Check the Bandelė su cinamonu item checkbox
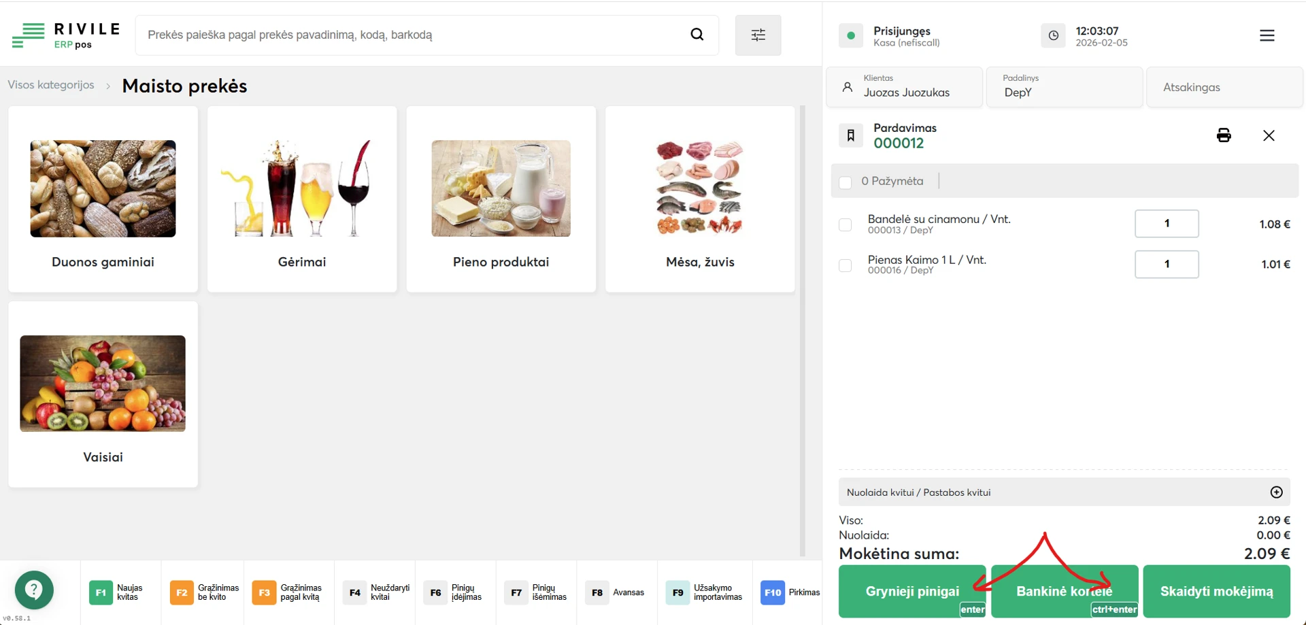The width and height of the screenshot is (1306, 625). 845,224
